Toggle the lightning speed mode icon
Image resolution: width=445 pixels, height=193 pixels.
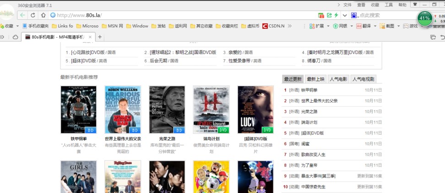tap(336, 15)
